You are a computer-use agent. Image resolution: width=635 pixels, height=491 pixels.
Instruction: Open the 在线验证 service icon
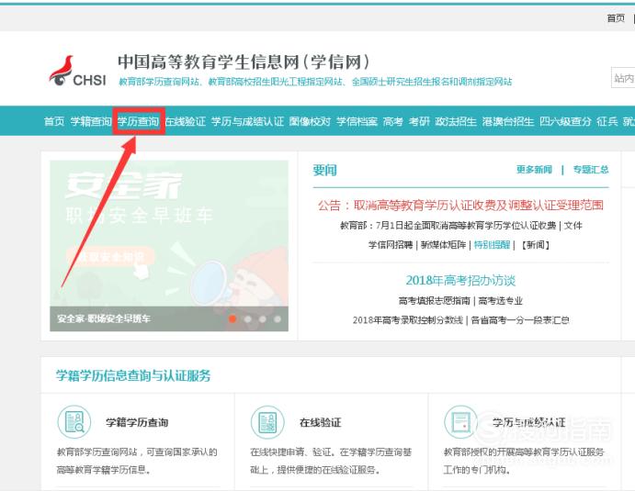coord(267,422)
